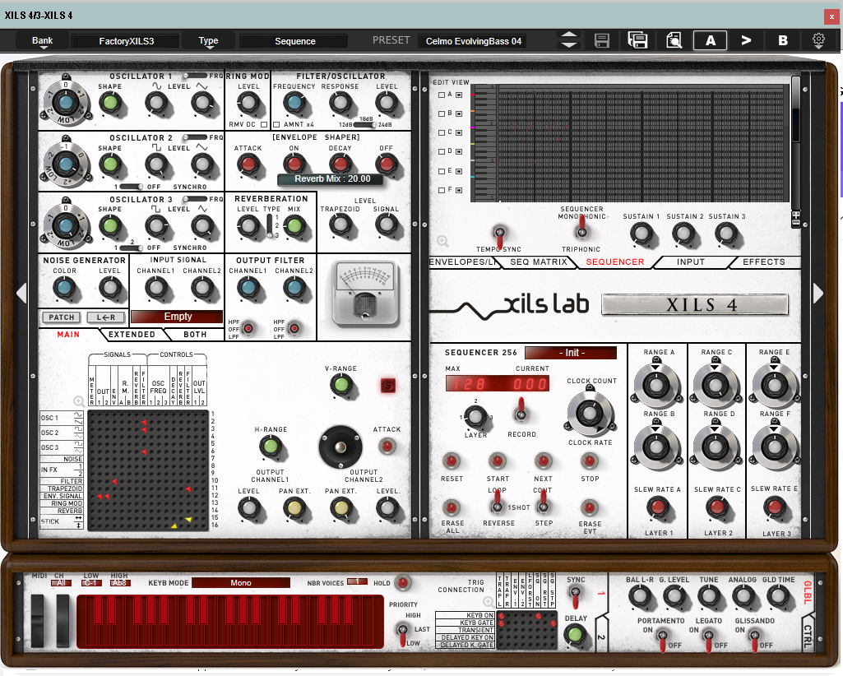Switch to the SEQUENCER tab
Viewport: 843px width, 676px height.
(614, 262)
